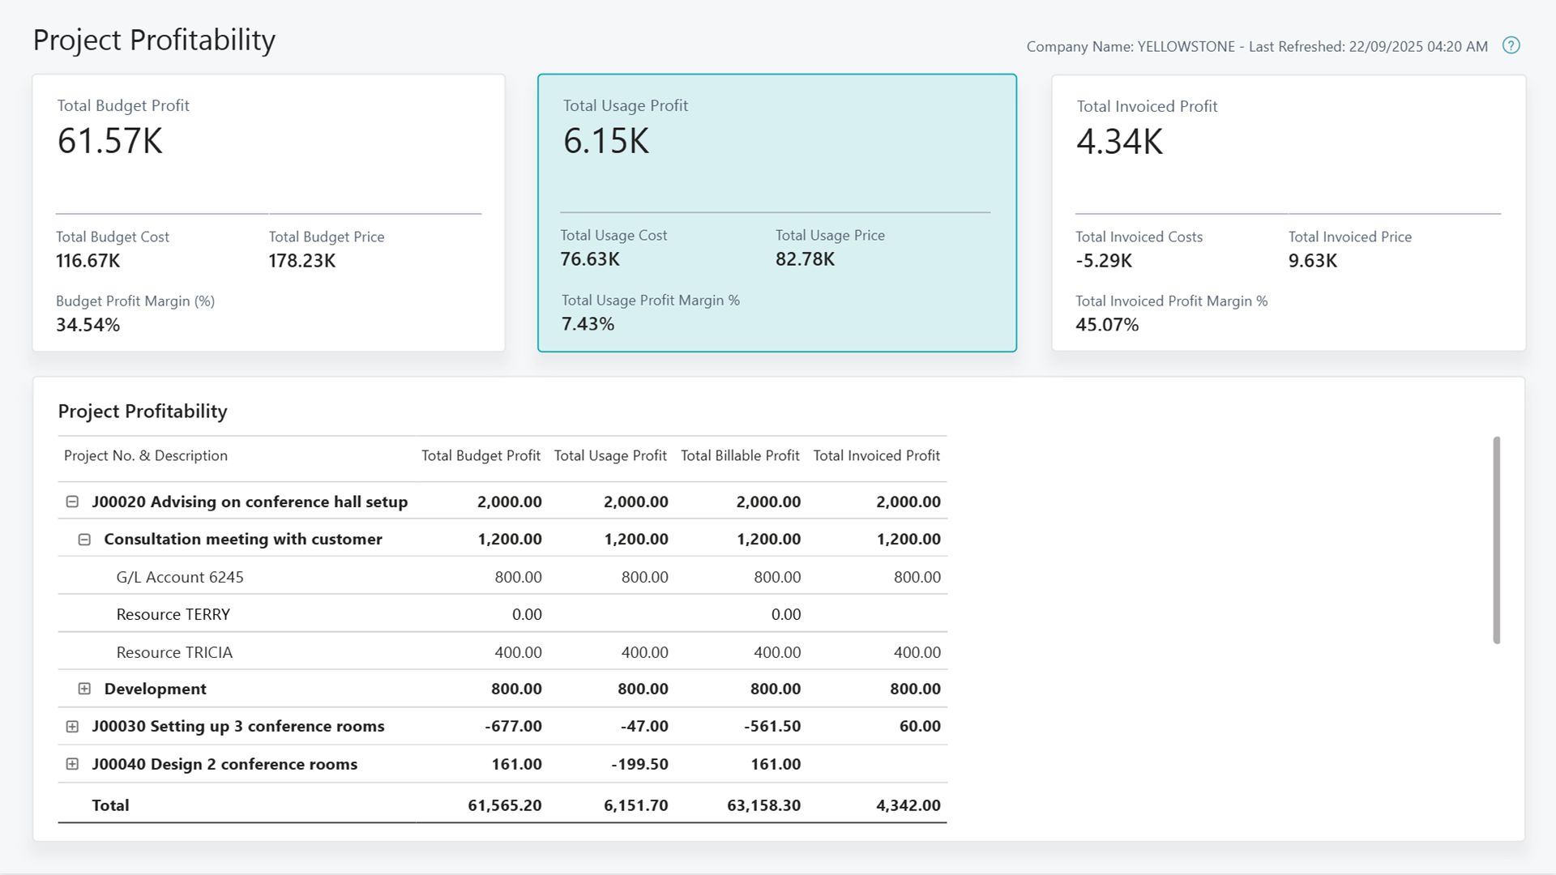Image resolution: width=1556 pixels, height=875 pixels.
Task: Select the Total Budget Profit card
Action: point(268,213)
